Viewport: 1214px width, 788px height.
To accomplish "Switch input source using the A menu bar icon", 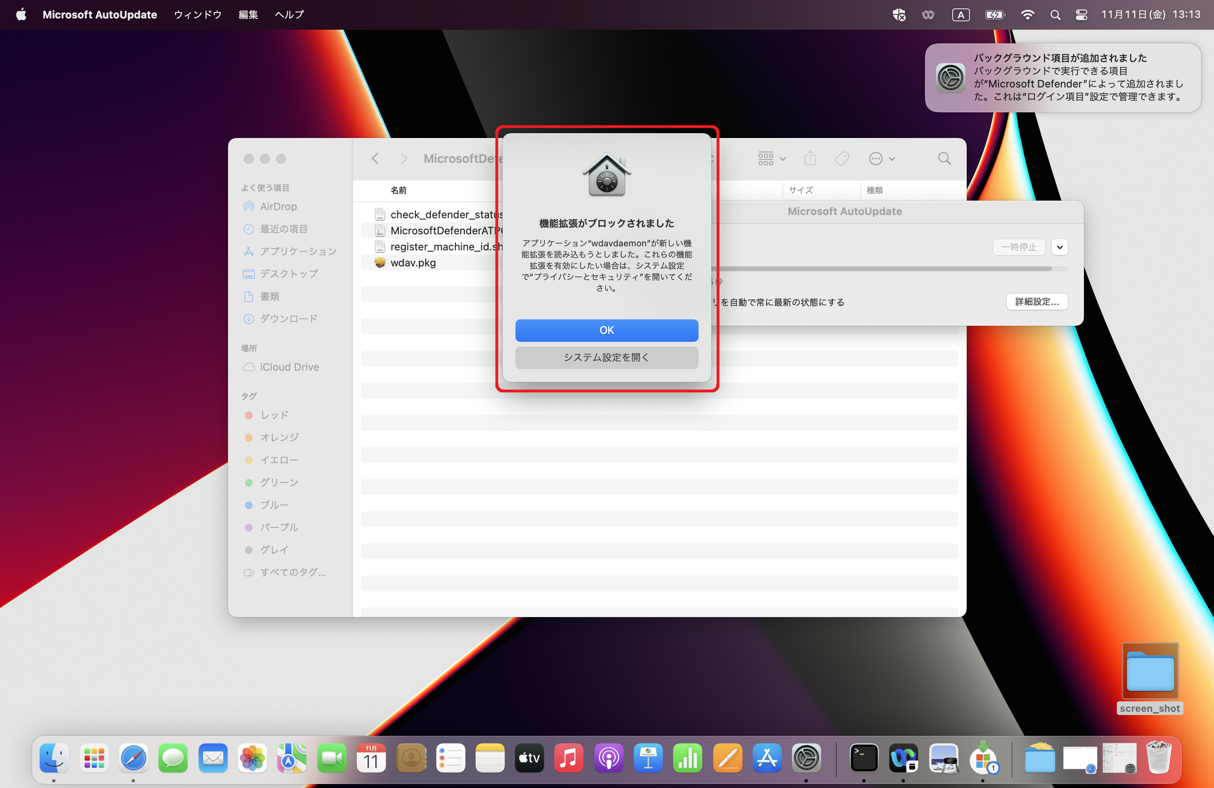I will 961,15.
